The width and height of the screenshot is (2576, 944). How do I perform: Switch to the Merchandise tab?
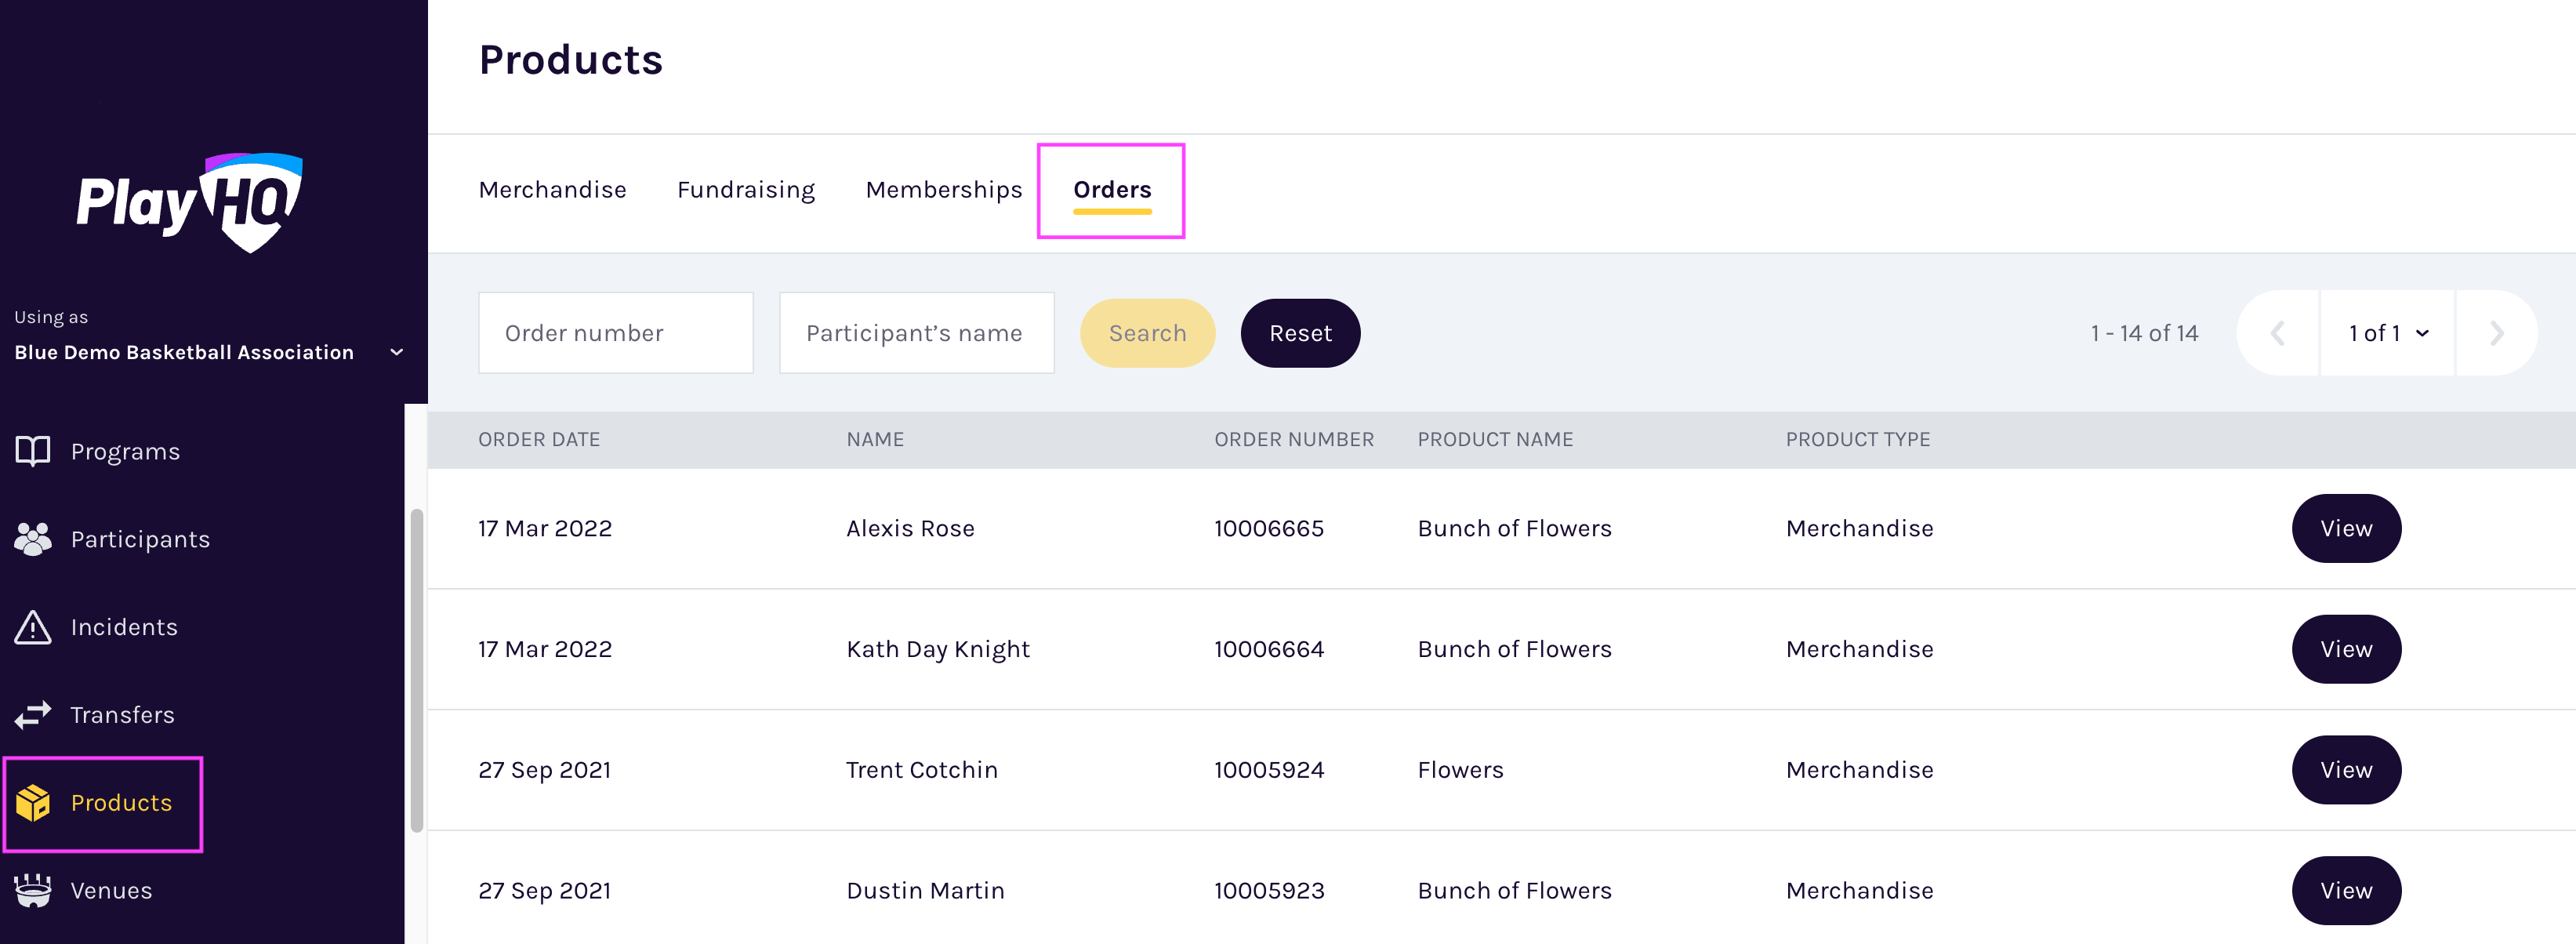tap(552, 189)
